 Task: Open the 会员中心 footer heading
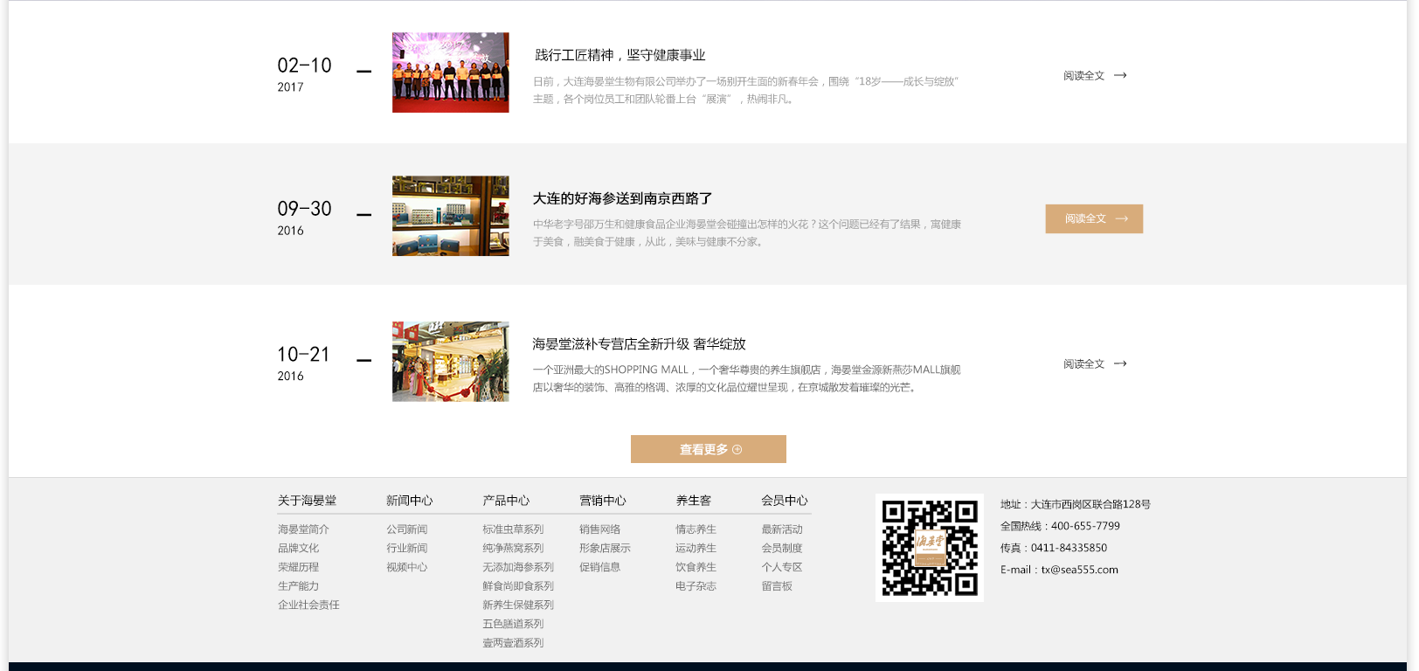[785, 501]
